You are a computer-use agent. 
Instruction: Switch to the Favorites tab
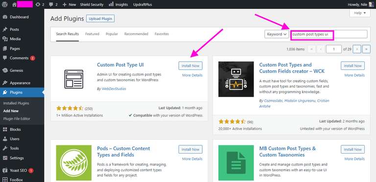pos(162,34)
